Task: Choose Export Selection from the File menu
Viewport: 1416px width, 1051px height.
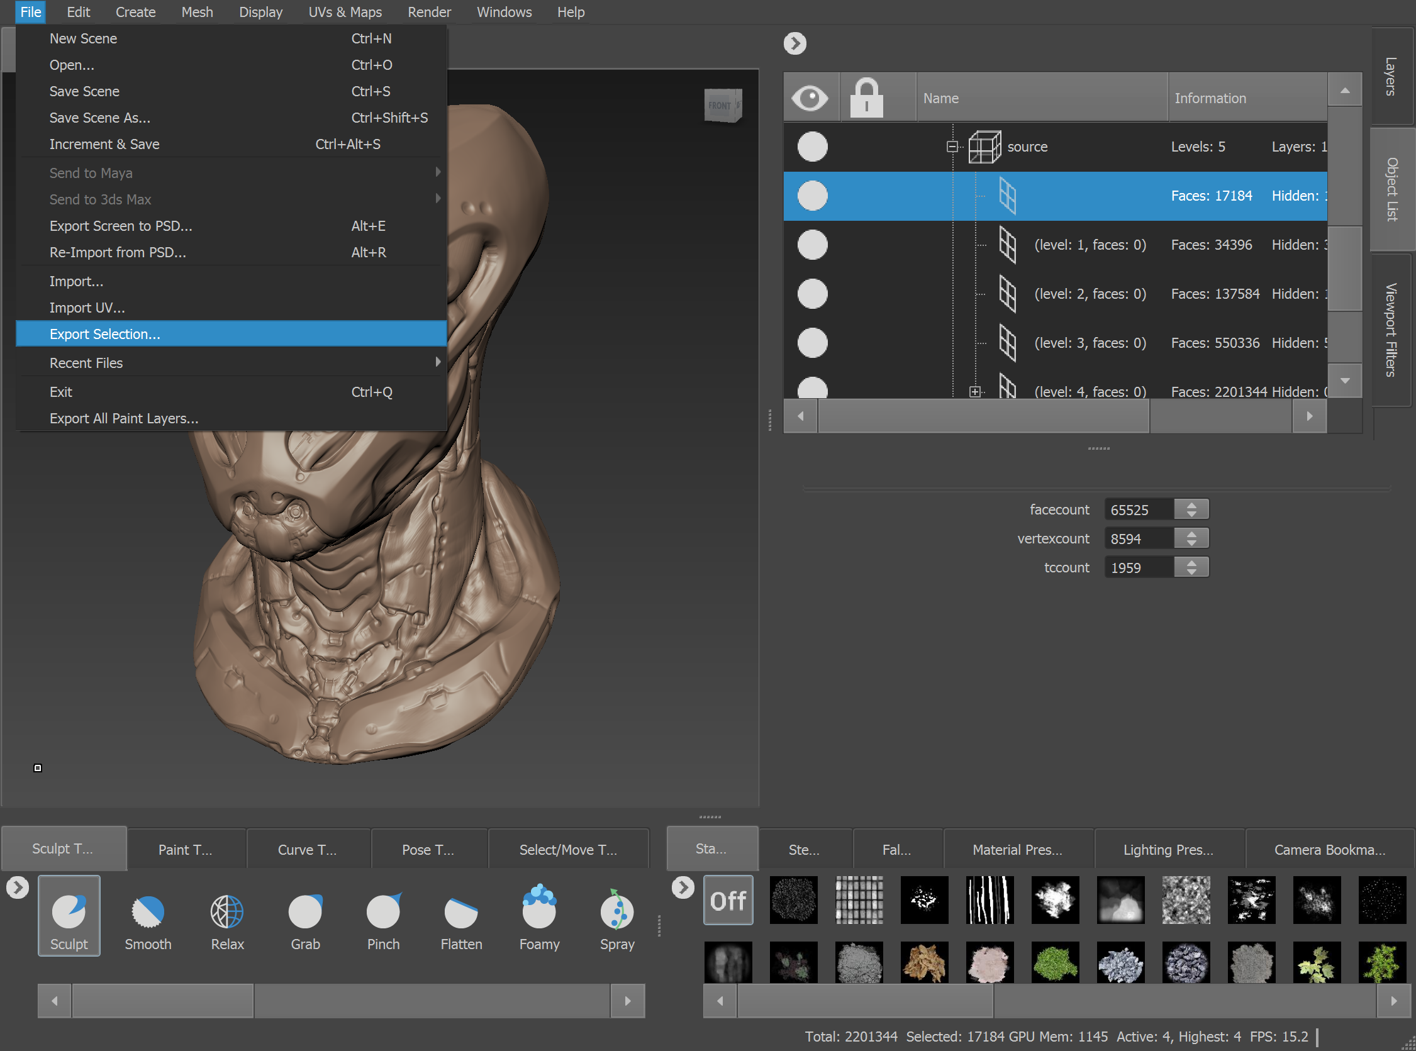Action: pos(105,333)
